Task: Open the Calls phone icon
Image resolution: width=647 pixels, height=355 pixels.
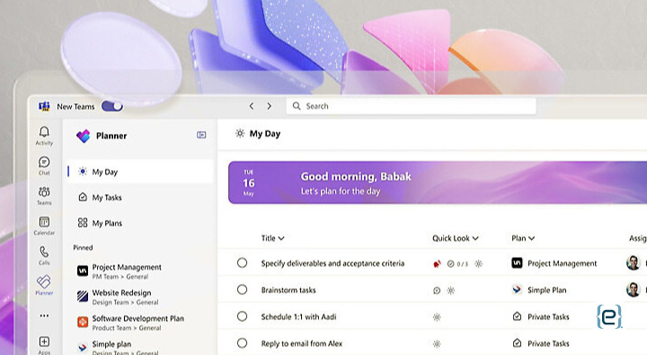Action: pyautogui.click(x=44, y=252)
